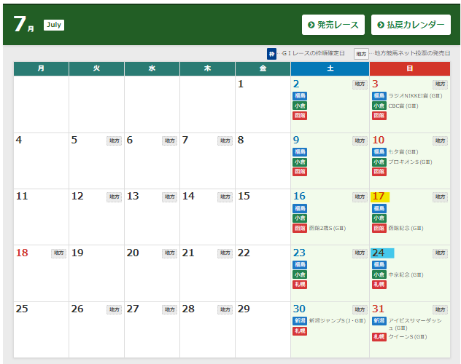Click the 札幌 badge on July 23

point(300,284)
